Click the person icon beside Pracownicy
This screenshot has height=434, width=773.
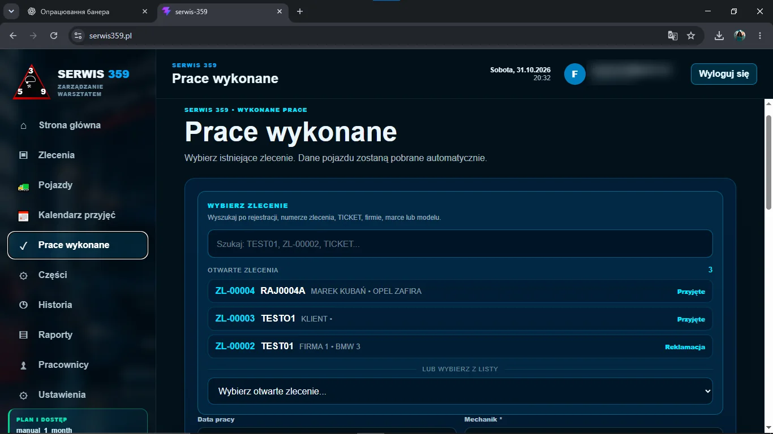[x=23, y=366]
